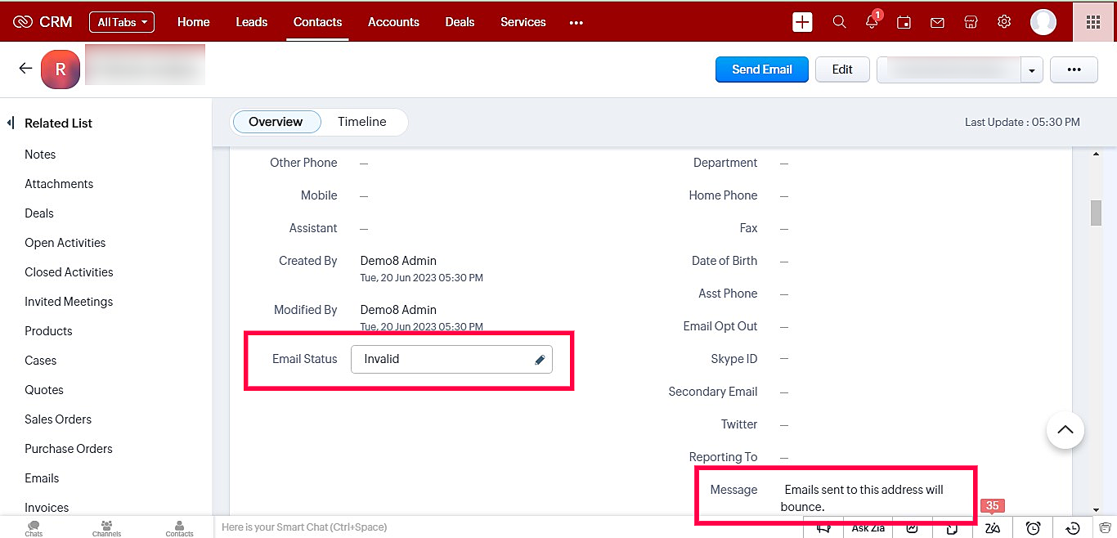Expand the arrow beside the blurred button
Screen dimensions: 1117x538
(x=1031, y=70)
